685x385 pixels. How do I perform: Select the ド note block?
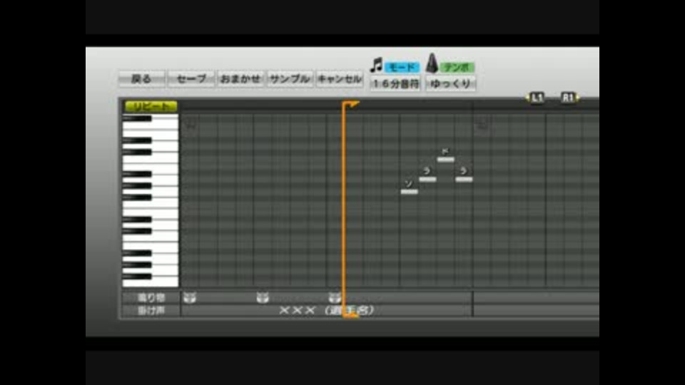click(445, 159)
